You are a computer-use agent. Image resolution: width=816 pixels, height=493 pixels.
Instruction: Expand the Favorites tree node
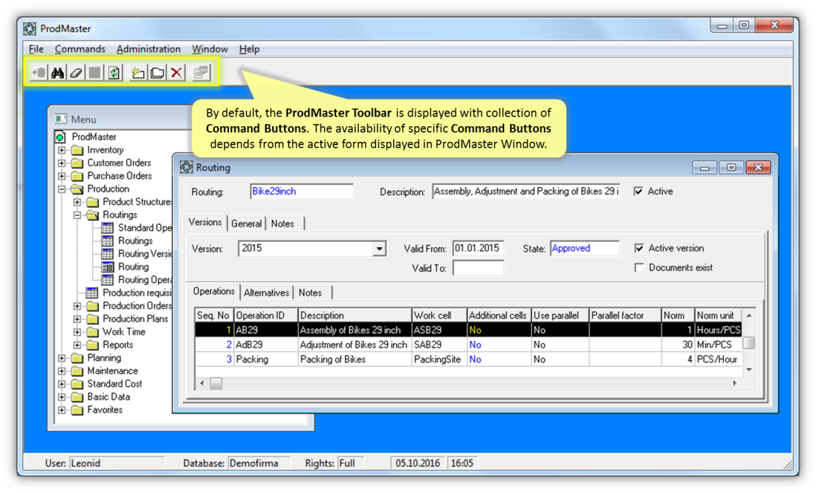coord(62,411)
